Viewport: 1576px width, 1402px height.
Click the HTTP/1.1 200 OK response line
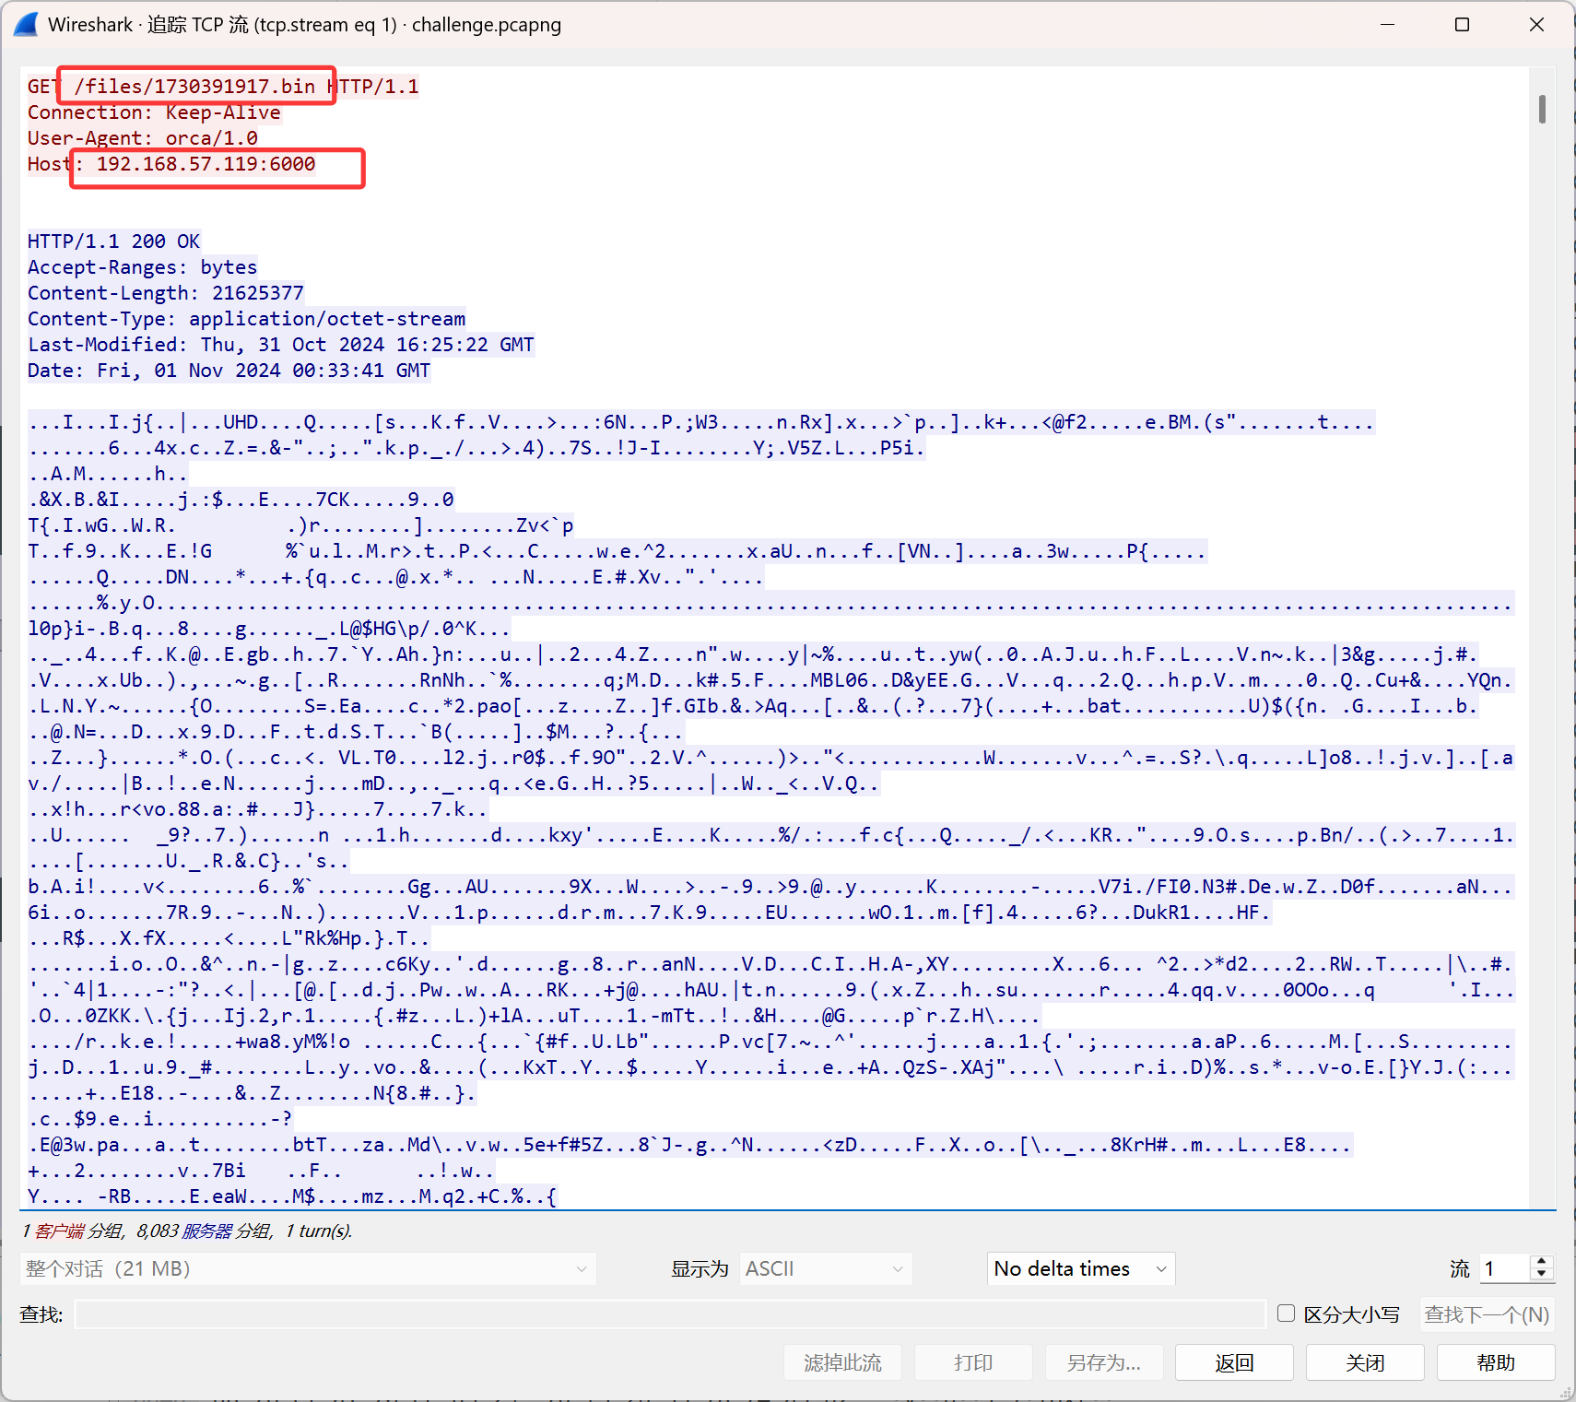click(114, 242)
